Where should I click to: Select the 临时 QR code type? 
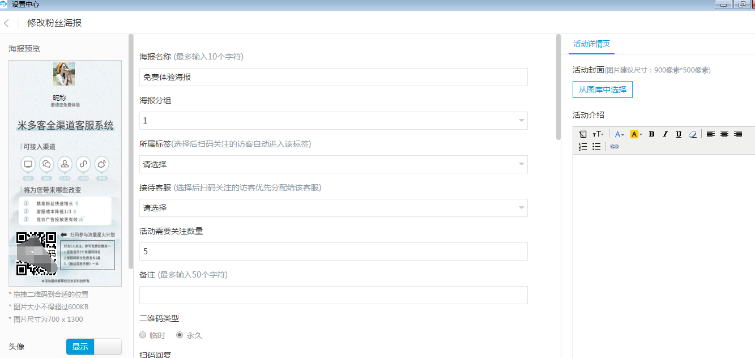tap(143, 335)
